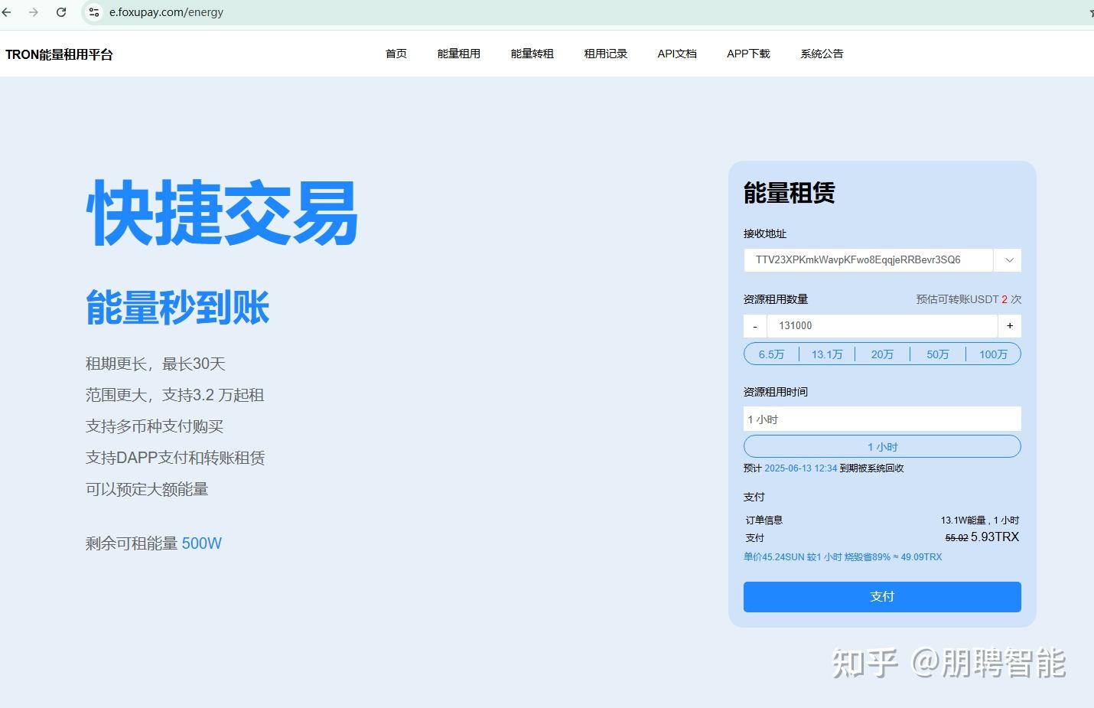Open the site information icon in address bar

[x=93, y=12]
